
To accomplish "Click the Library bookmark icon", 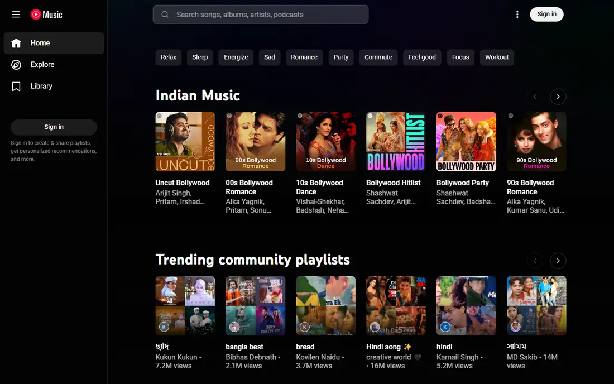I will tap(16, 86).
